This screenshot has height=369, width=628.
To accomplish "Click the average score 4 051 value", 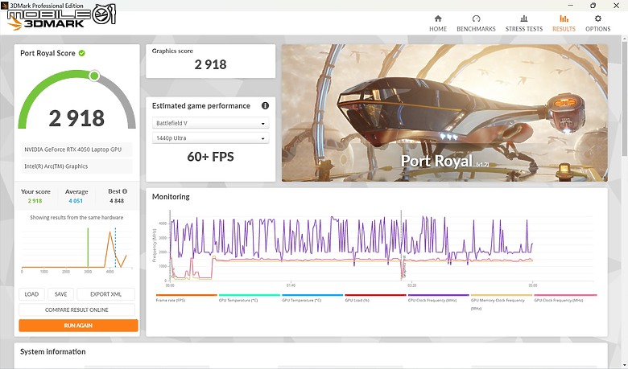I will [76, 201].
